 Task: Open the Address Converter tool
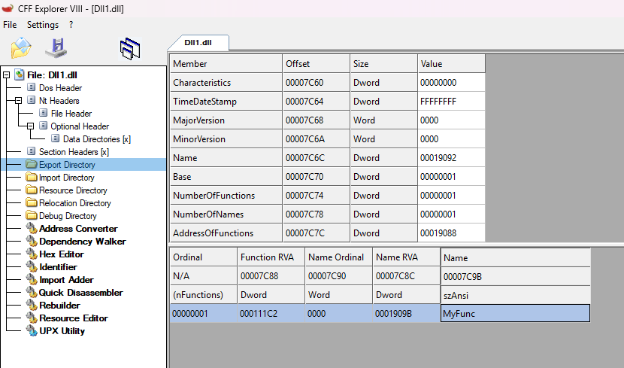click(78, 229)
